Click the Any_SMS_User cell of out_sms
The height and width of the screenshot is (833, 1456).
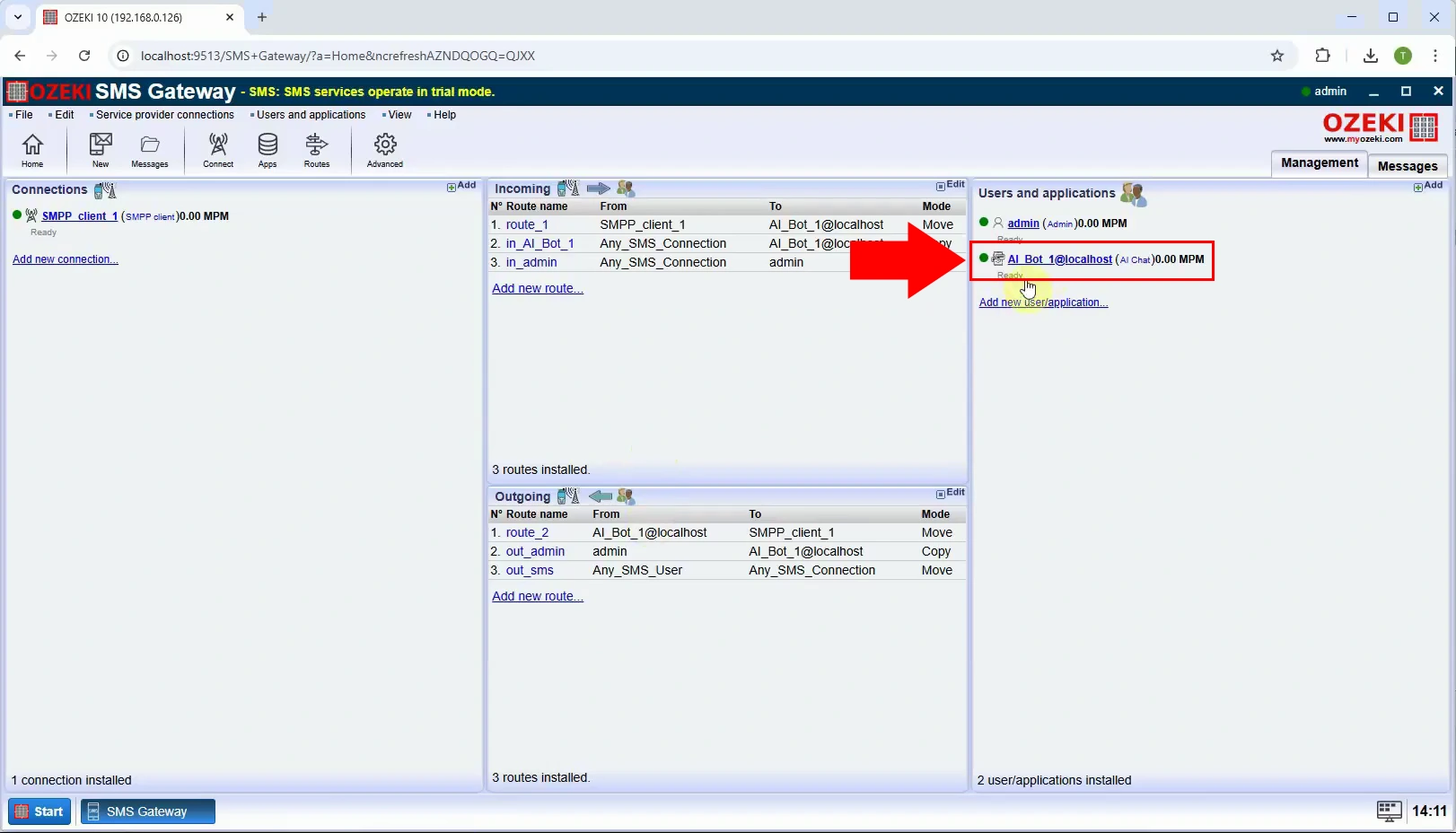click(637, 570)
